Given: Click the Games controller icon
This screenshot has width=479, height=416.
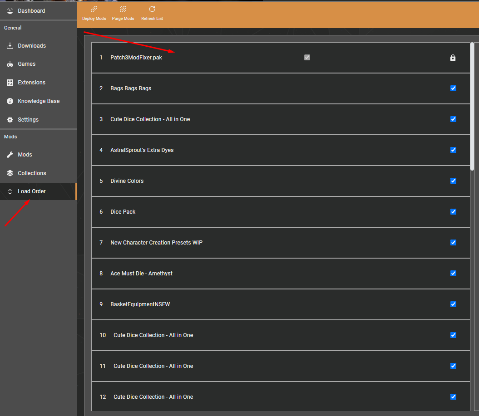Looking at the screenshot, I should (10, 64).
